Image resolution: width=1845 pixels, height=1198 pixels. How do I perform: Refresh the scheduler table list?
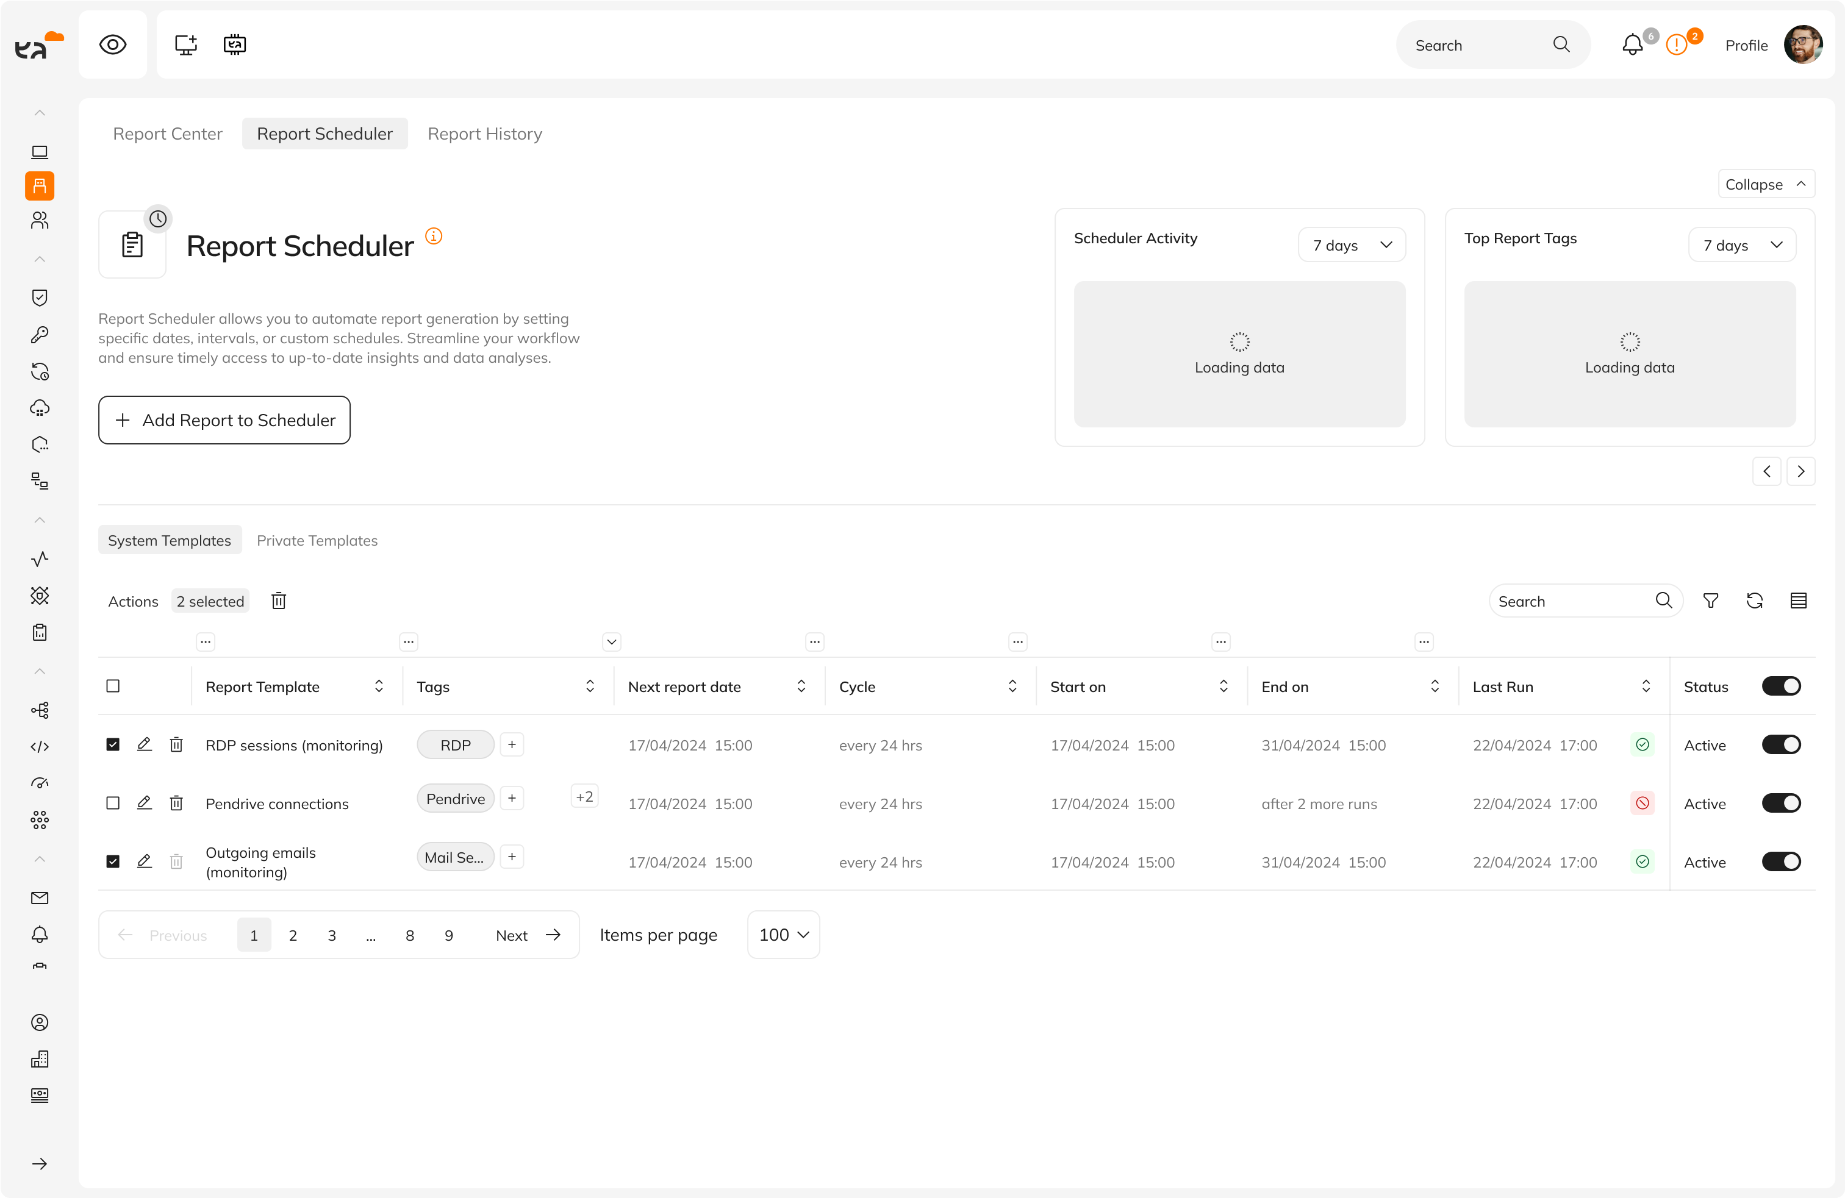1754,601
